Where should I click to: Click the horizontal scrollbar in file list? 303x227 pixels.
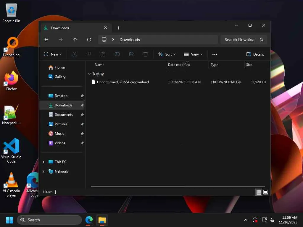(178, 186)
